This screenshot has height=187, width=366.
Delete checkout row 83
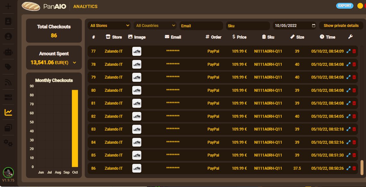[x=354, y=129]
